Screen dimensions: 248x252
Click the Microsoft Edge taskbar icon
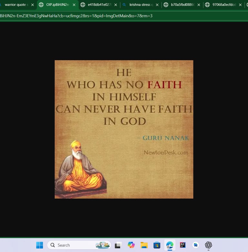[170, 245]
